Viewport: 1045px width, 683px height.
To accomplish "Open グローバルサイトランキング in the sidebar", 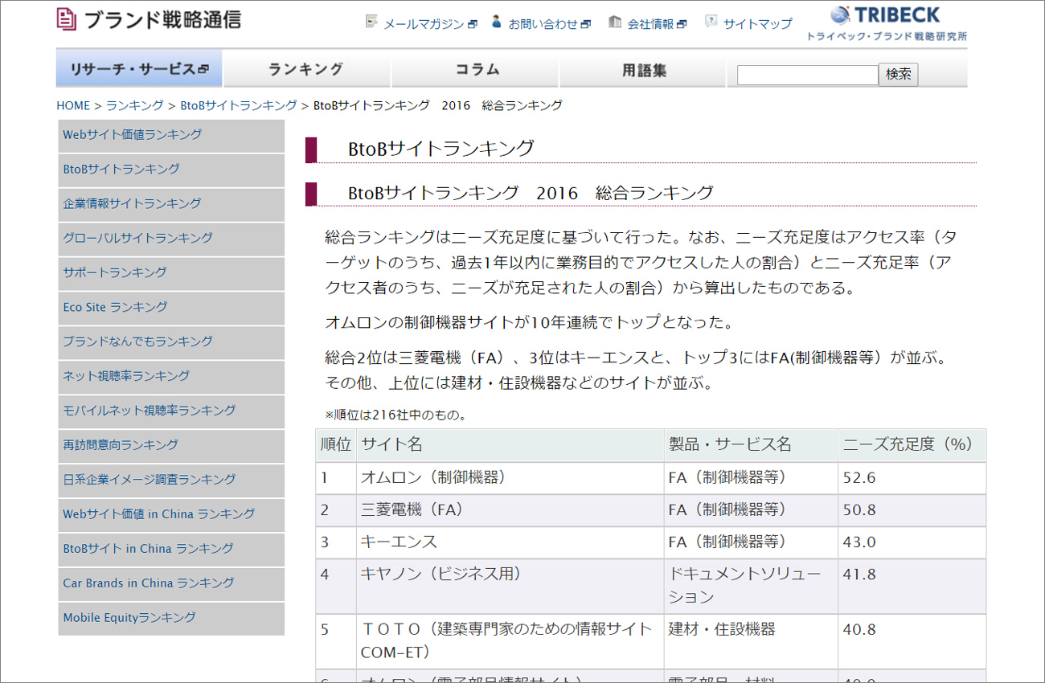I will point(170,239).
